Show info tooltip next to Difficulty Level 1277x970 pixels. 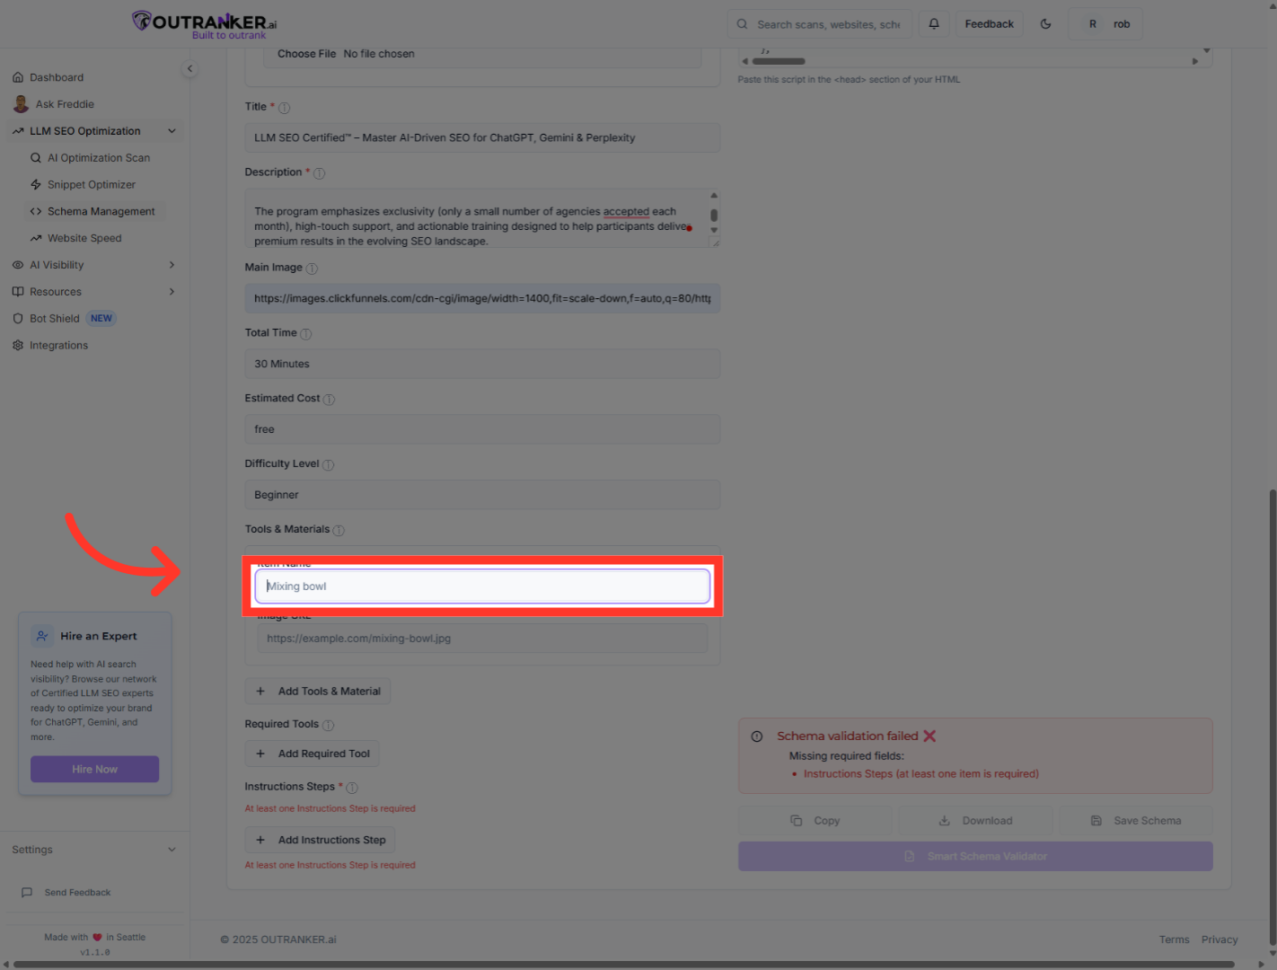click(x=328, y=465)
